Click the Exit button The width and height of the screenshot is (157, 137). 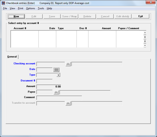[141, 16]
